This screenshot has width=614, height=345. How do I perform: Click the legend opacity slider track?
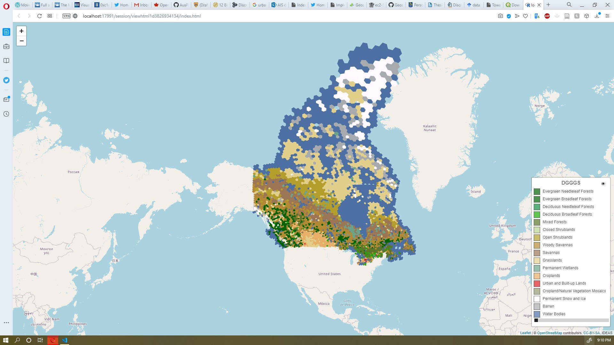pyautogui.click(x=571, y=320)
